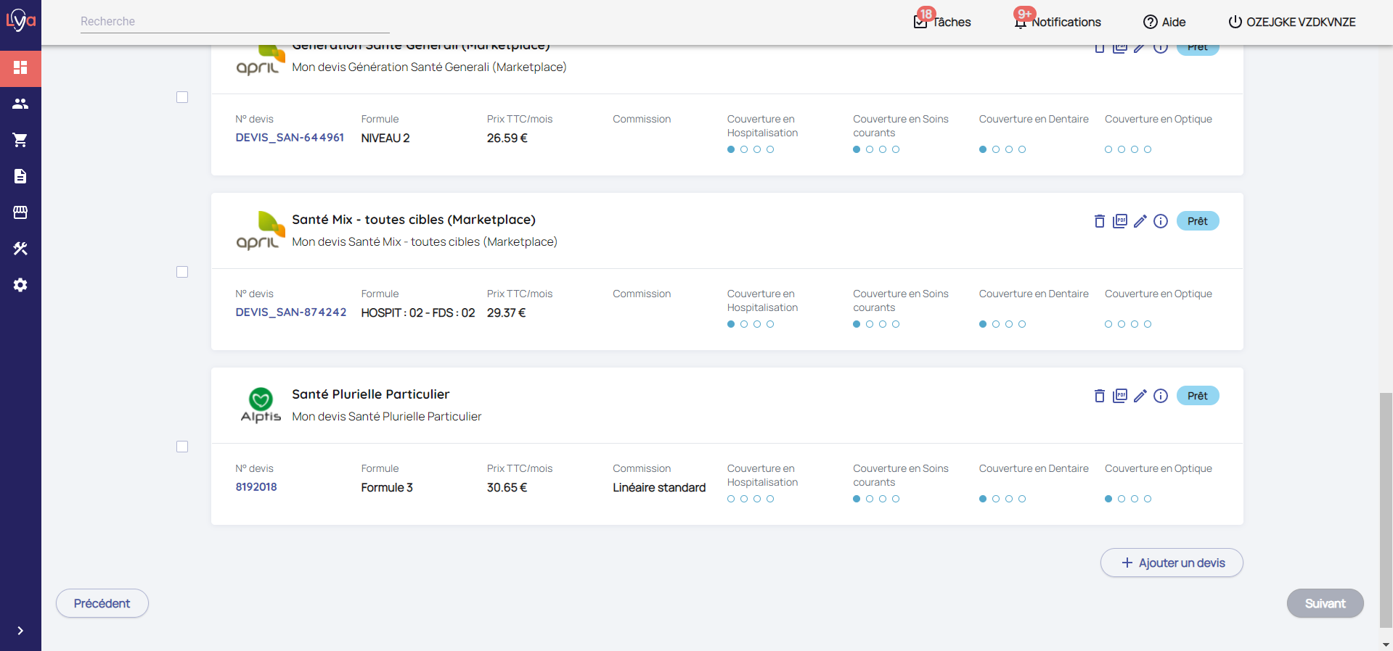Check the box for DEVIS_SAN-644961 quote
Screen dimensions: 1393x651
pyautogui.click(x=182, y=97)
